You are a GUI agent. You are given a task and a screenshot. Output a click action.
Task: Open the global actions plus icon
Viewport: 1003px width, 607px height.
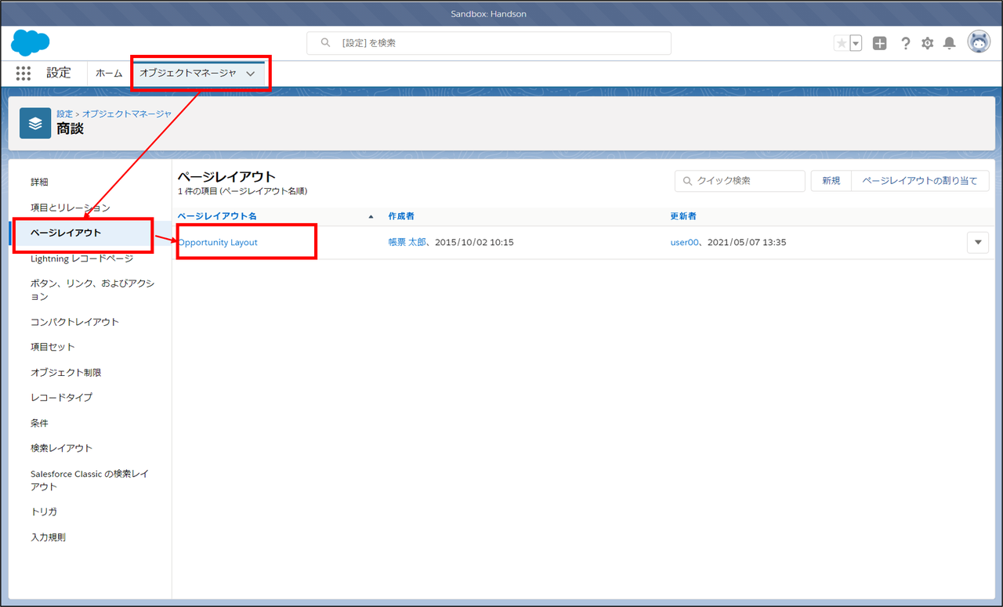(x=880, y=43)
